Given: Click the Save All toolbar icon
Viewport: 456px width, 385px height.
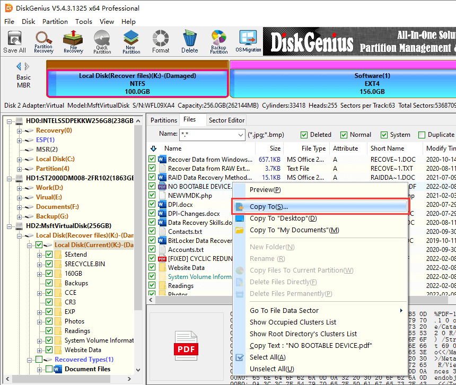Looking at the screenshot, I should (14, 41).
